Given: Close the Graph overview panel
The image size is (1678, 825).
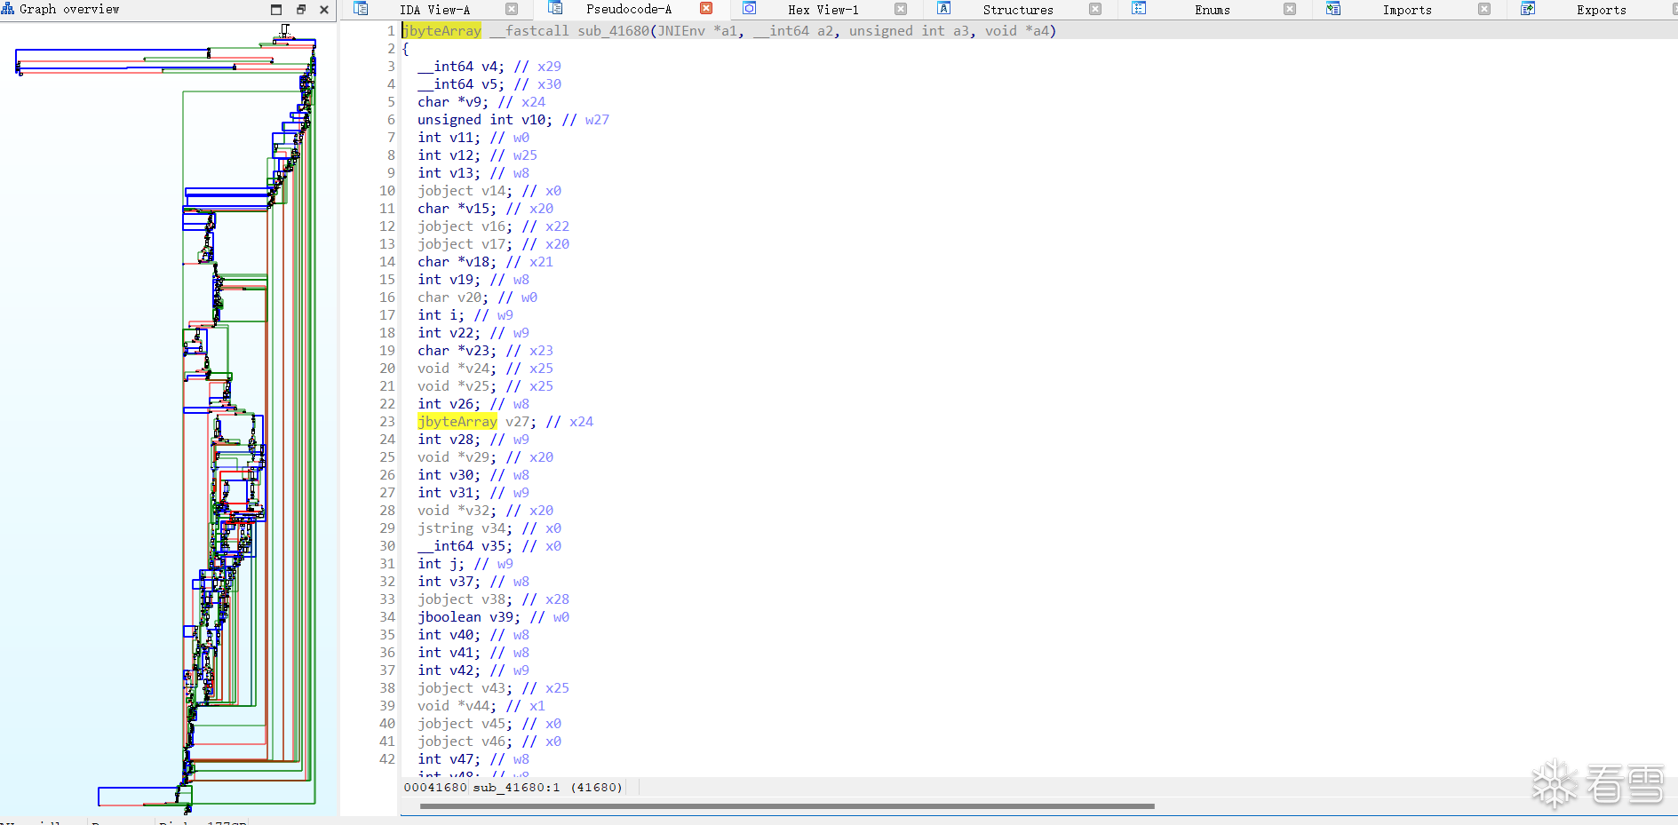Looking at the screenshot, I should (x=324, y=10).
